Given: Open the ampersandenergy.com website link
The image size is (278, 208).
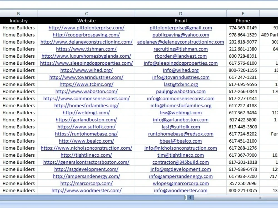Looking at the screenshot, I should [86, 176].
